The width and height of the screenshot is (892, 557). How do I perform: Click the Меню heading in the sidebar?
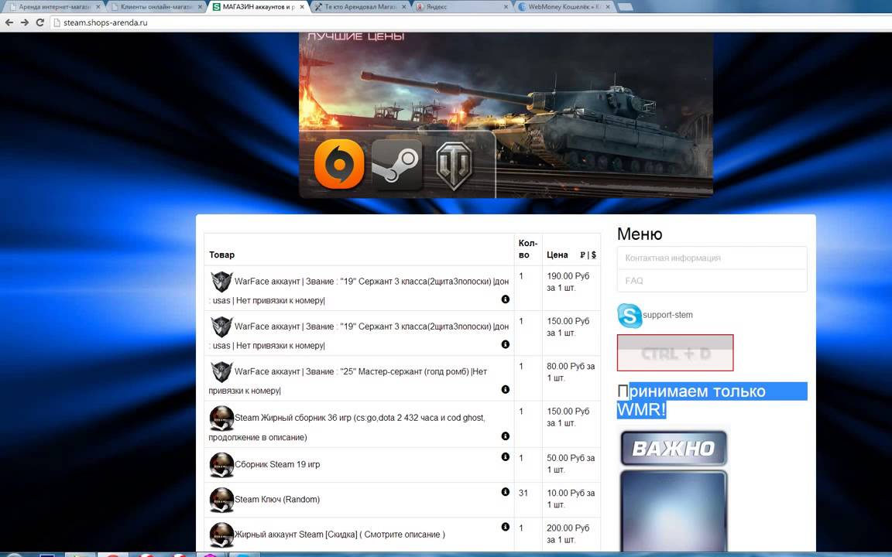[x=640, y=234]
